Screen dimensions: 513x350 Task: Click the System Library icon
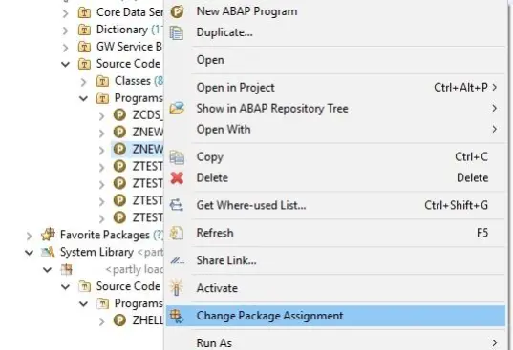[x=48, y=252]
